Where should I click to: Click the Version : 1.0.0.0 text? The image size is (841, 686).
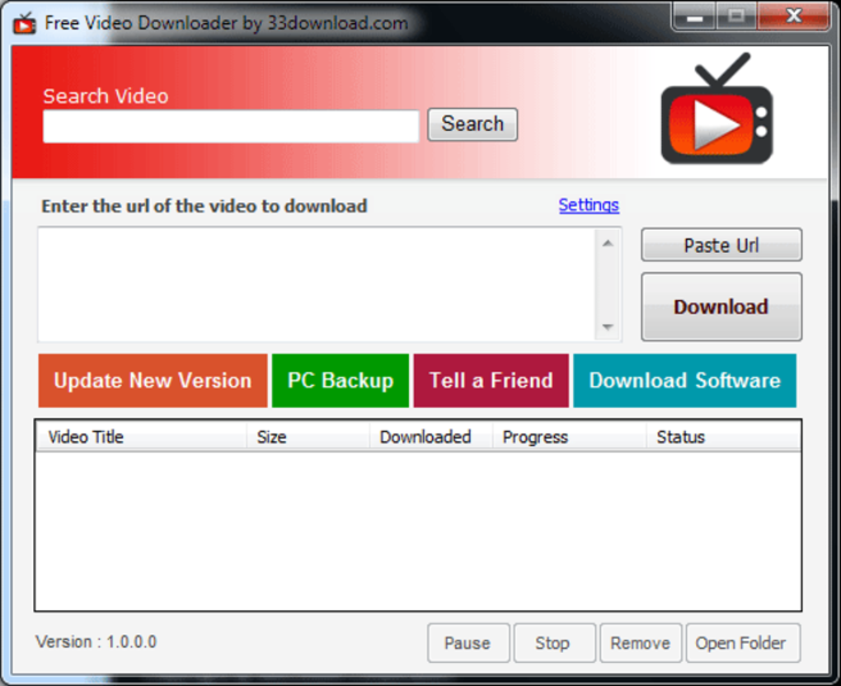click(96, 641)
